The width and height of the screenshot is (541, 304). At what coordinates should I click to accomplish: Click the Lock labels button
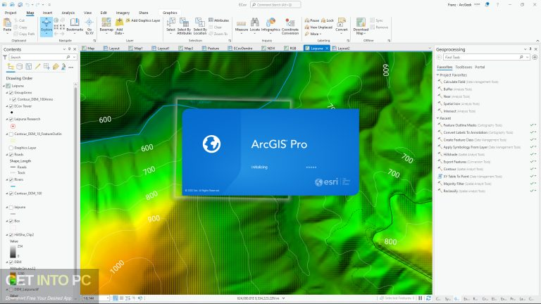[x=328, y=20]
